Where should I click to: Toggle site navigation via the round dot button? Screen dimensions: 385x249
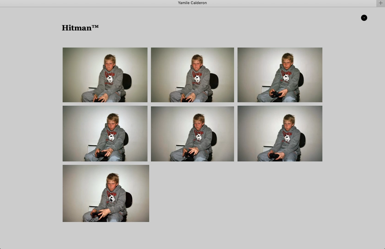pos(364,18)
